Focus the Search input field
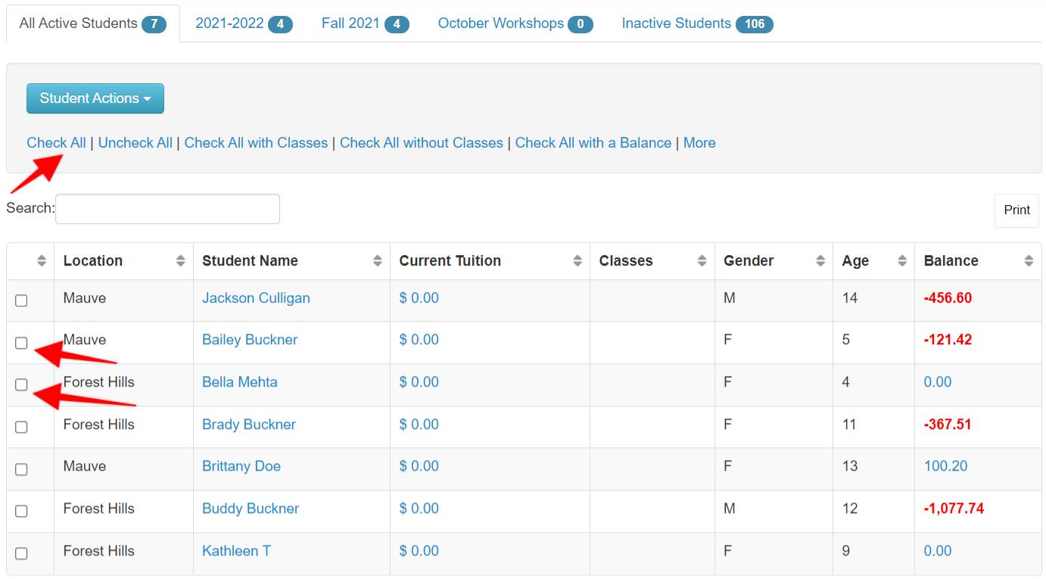 pos(167,209)
